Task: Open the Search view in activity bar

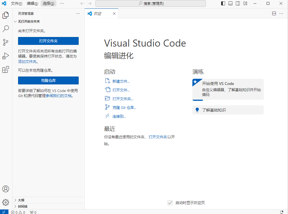Action: point(6,29)
